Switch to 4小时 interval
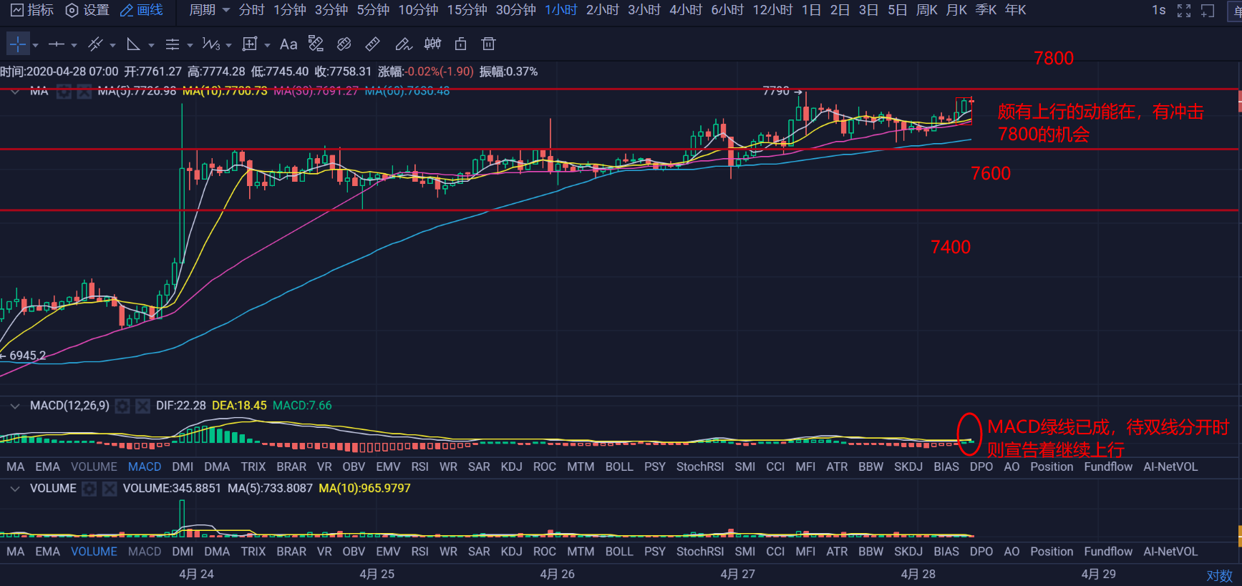 686,10
